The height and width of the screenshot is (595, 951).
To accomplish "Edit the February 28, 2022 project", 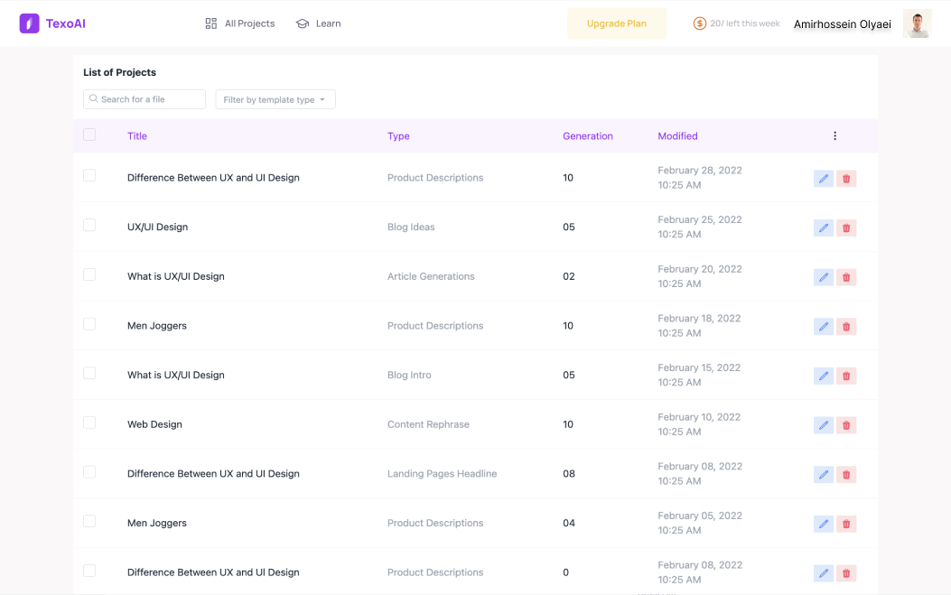I will pyautogui.click(x=823, y=179).
